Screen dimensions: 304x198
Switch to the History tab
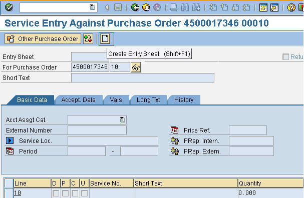coord(184,100)
